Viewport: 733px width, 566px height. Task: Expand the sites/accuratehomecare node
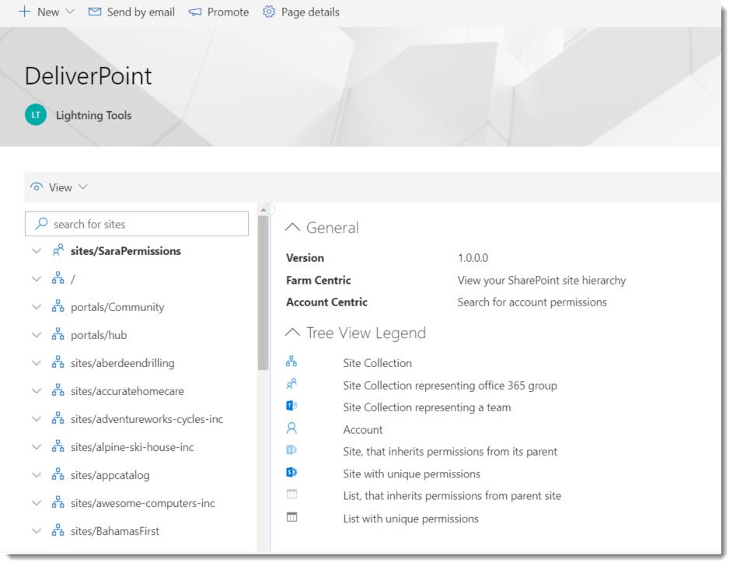click(37, 391)
